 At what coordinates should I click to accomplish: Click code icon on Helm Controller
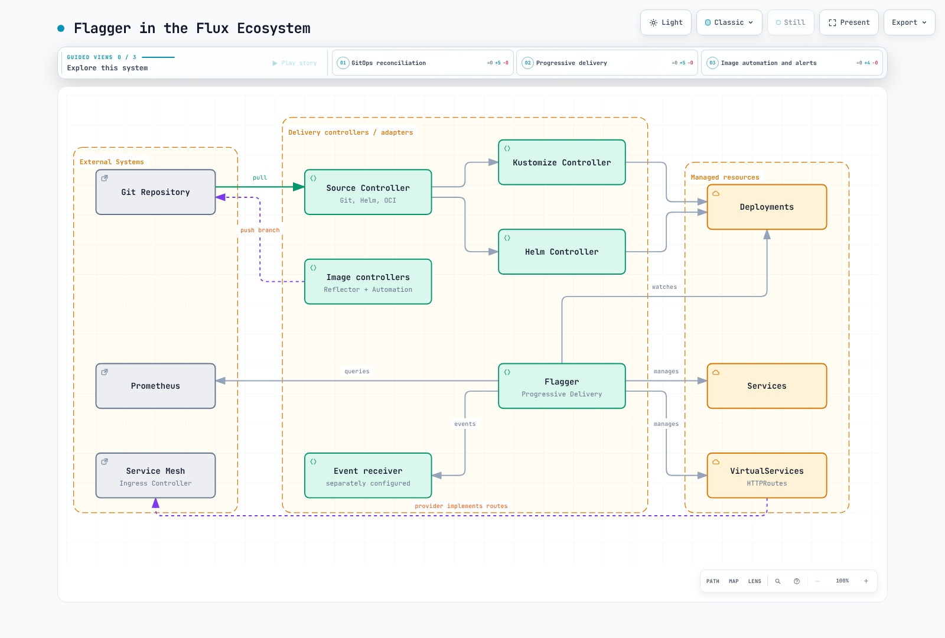click(507, 237)
